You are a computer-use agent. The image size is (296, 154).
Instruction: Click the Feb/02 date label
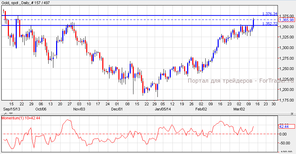(x=201, y=109)
